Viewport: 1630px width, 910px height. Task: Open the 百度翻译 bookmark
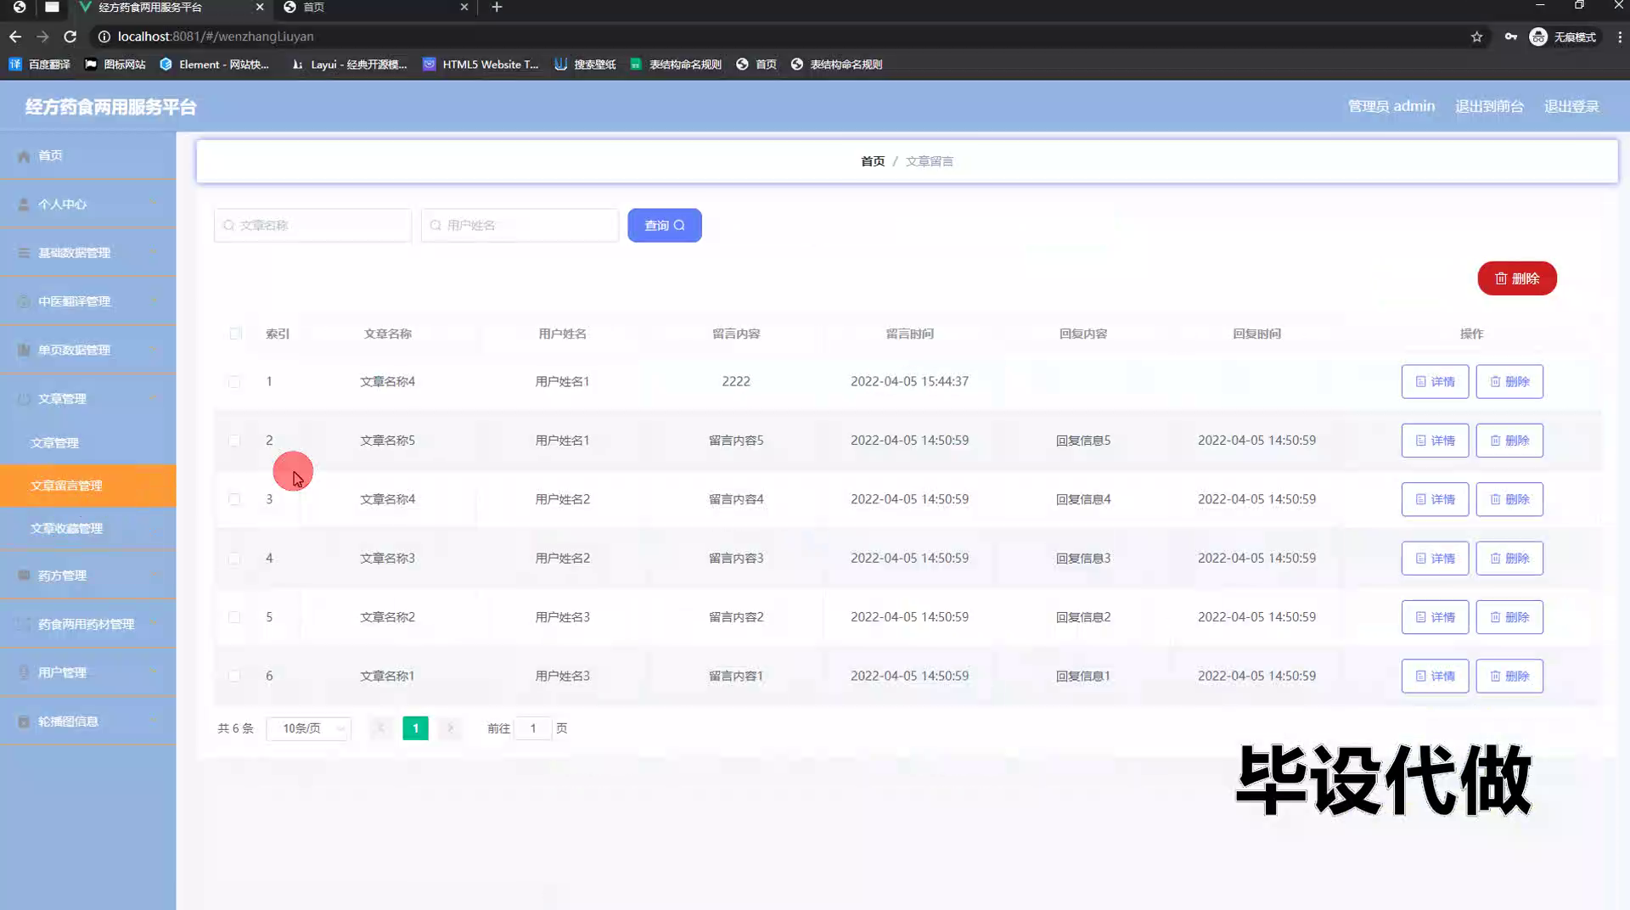[40, 65]
